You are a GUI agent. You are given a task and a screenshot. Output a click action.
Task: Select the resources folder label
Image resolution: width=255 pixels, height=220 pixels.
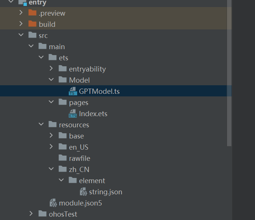pyautogui.click(x=74, y=125)
